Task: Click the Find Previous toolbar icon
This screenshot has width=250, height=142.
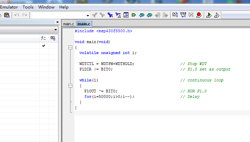Action: coord(95,15)
